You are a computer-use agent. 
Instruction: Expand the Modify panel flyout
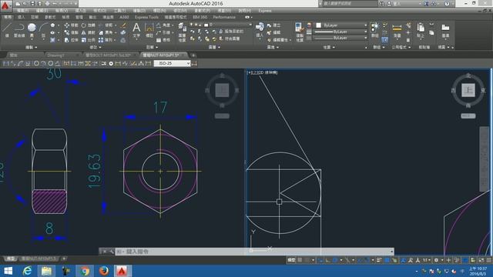96,47
